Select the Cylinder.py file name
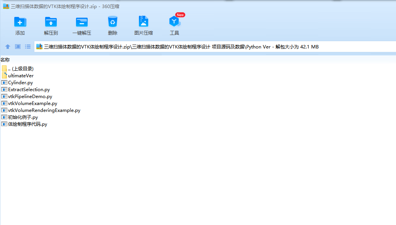This screenshot has height=225, width=396. pos(20,83)
